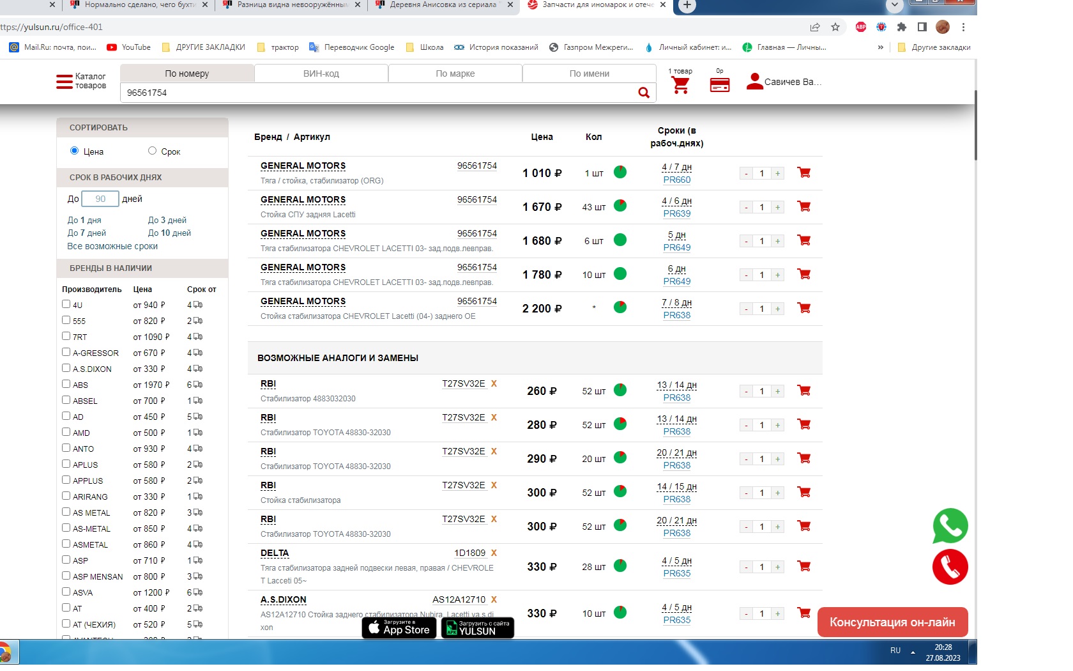
Task: Open the Каталог товаров hamburger menu
Action: [x=64, y=82]
